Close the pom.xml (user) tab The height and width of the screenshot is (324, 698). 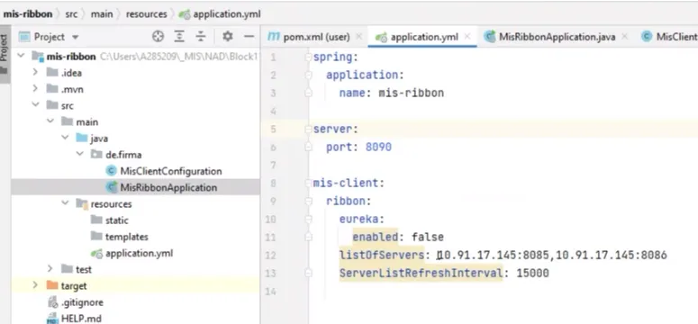pos(358,37)
